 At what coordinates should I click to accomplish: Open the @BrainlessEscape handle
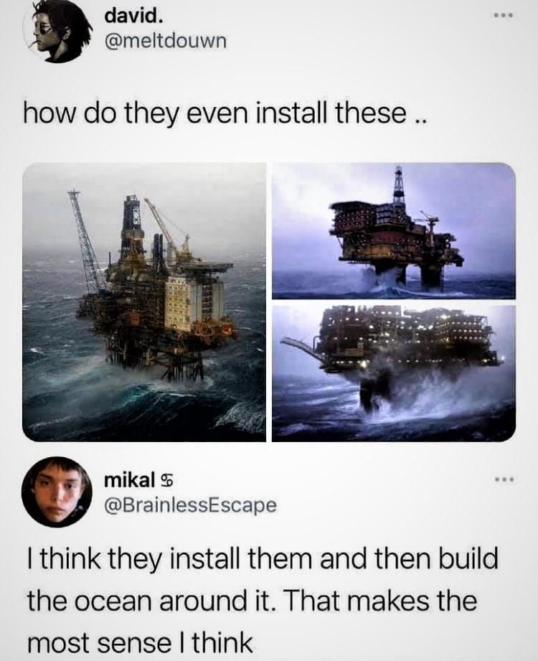pos(190,504)
